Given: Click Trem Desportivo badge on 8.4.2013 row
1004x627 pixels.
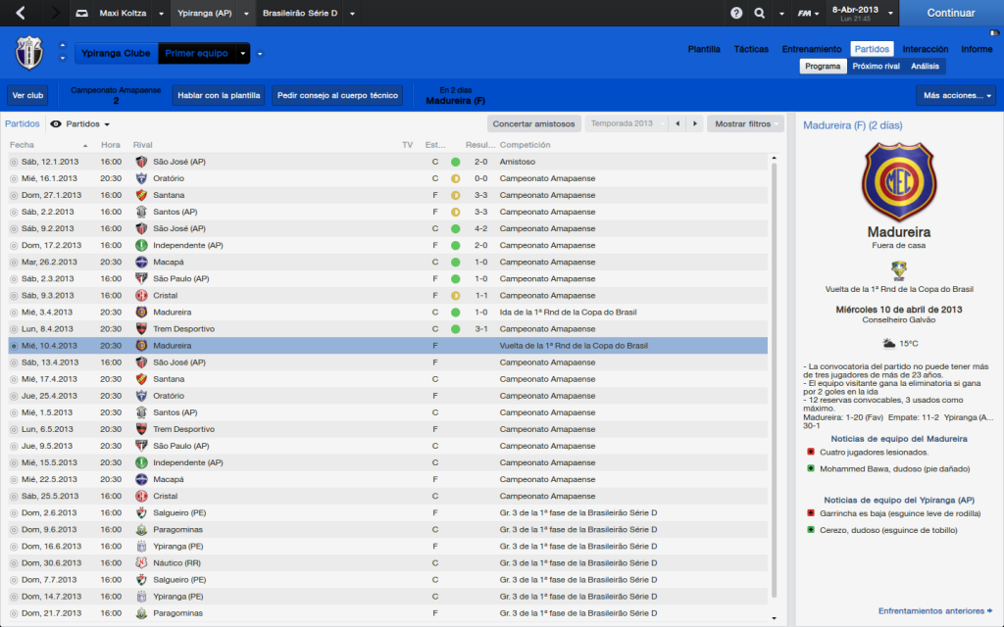Looking at the screenshot, I should pyautogui.click(x=141, y=329).
